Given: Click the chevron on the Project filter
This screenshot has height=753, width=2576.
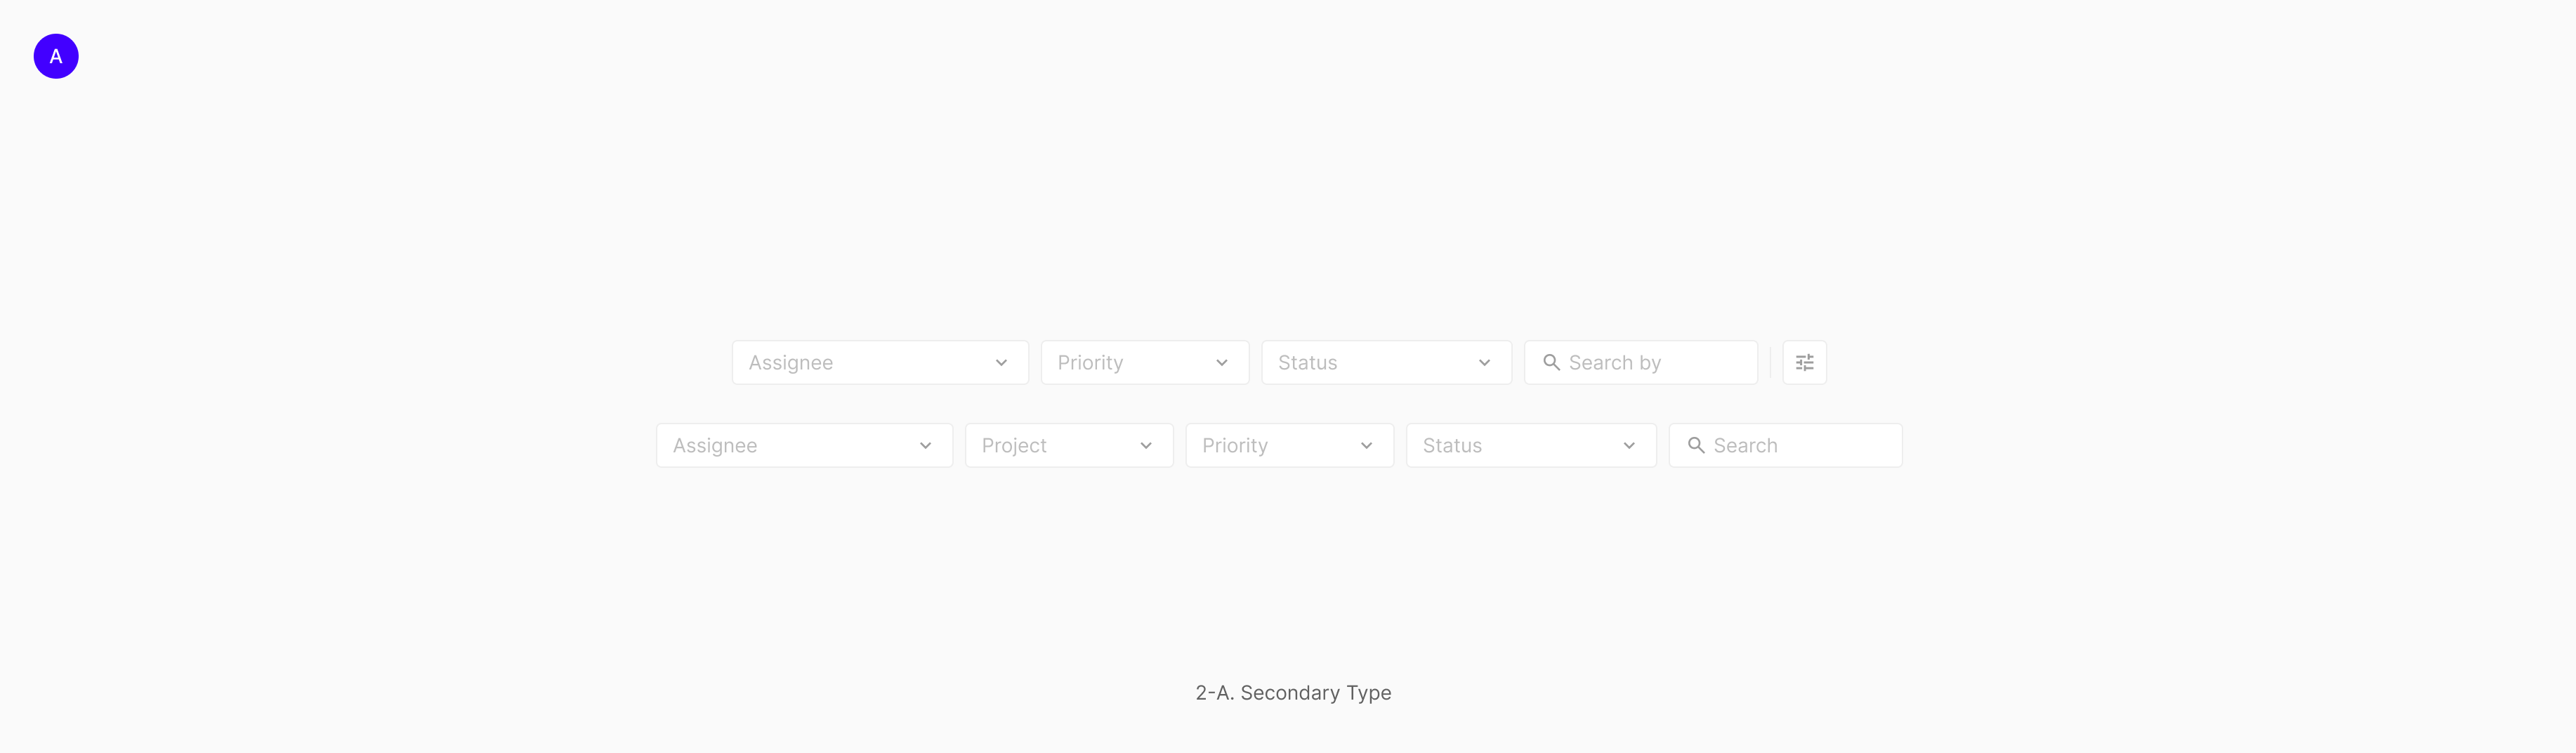Looking at the screenshot, I should point(1146,445).
